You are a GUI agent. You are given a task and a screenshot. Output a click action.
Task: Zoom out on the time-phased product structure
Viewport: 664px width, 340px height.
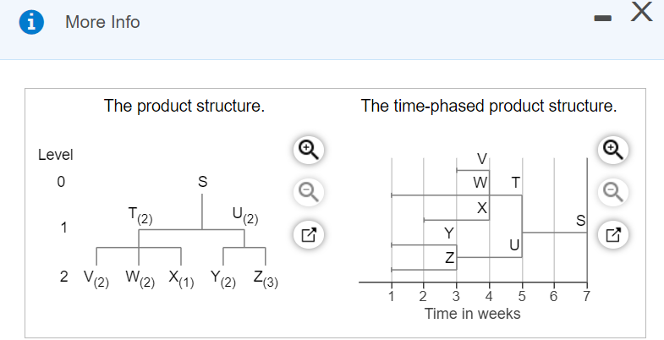611,191
